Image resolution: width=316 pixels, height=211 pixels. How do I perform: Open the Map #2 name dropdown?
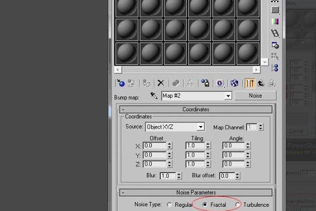coord(228,95)
